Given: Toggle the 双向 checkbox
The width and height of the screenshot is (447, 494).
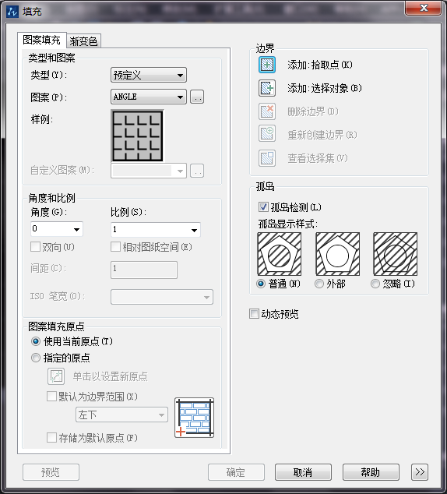Looking at the screenshot, I should pyautogui.click(x=35, y=247).
